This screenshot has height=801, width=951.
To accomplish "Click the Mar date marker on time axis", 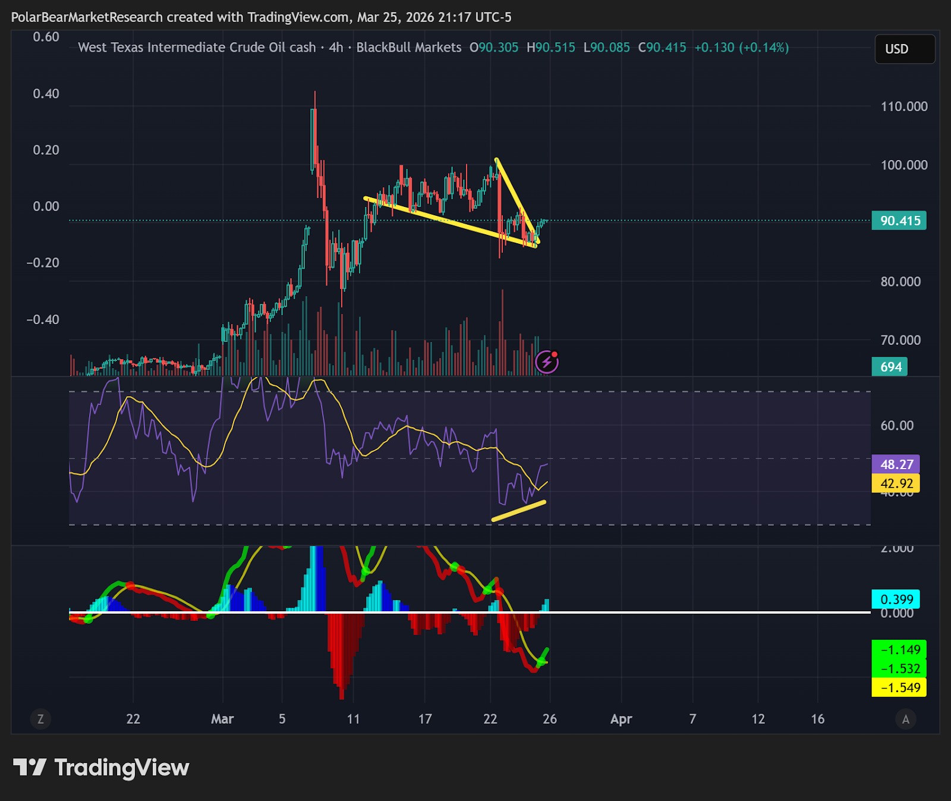I will tap(222, 719).
